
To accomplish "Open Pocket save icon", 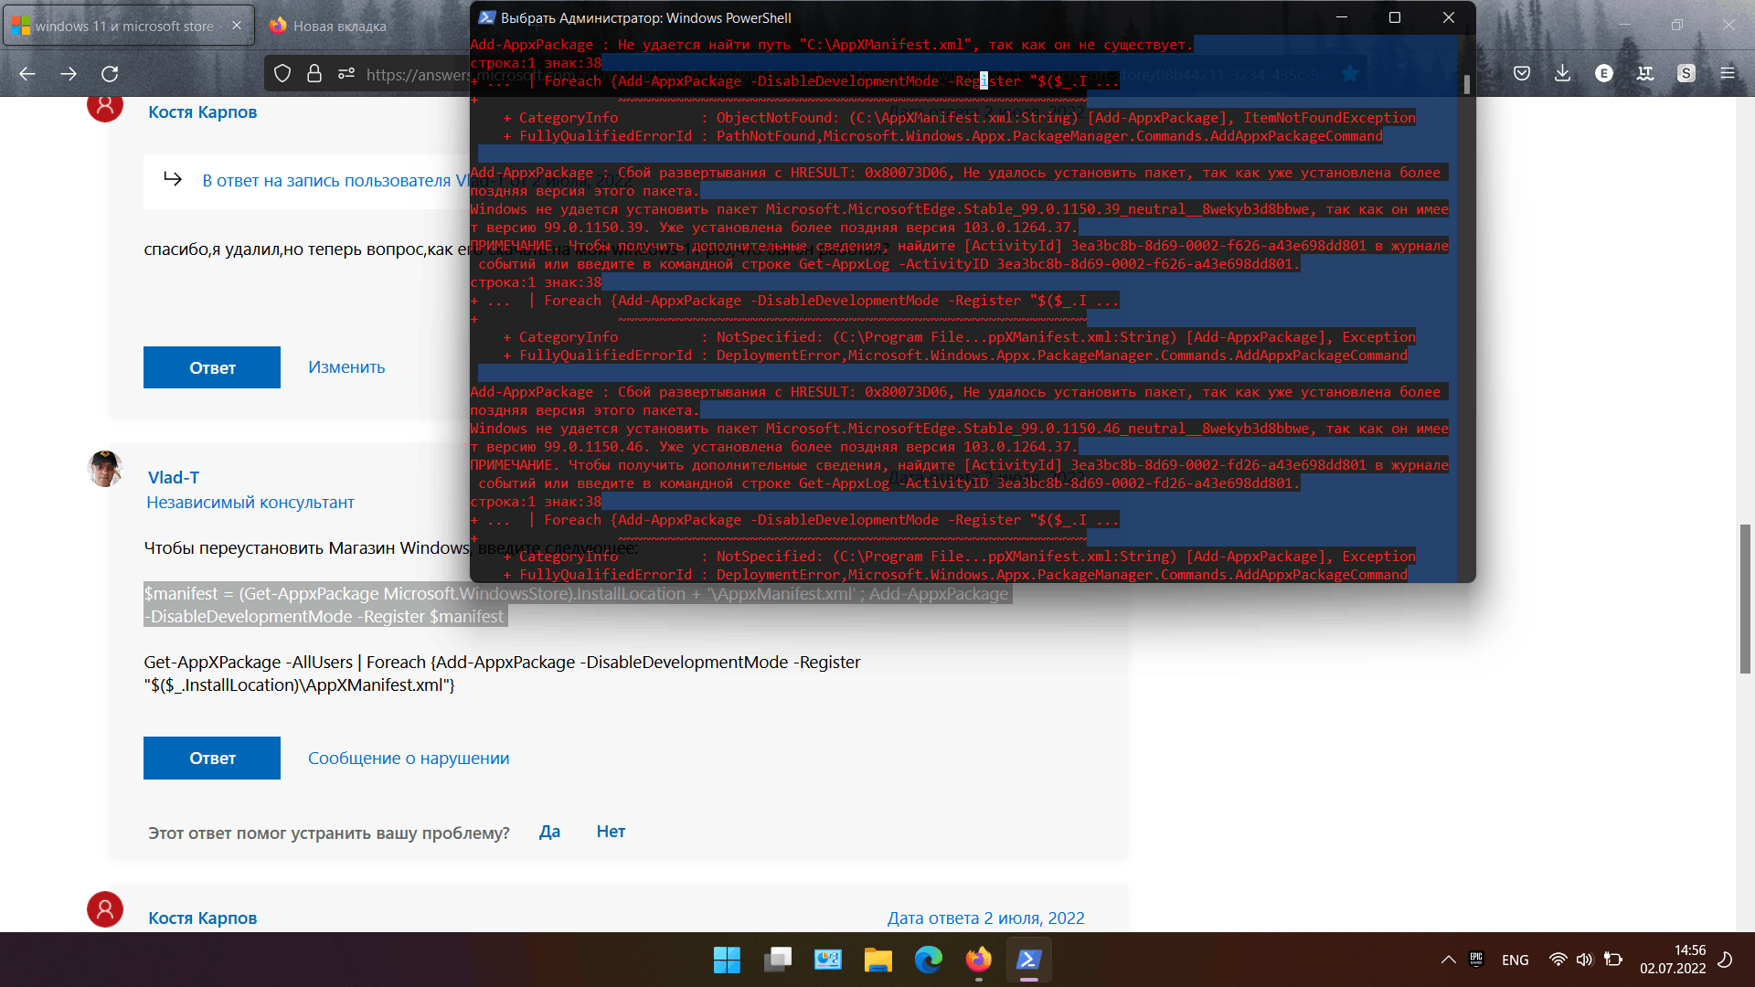I will click(x=1522, y=74).
